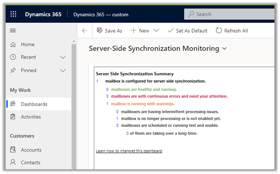Click Save As in command bar

pos(109,31)
